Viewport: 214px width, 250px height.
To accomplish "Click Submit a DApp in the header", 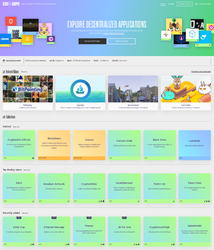I will [x=184, y=4].
